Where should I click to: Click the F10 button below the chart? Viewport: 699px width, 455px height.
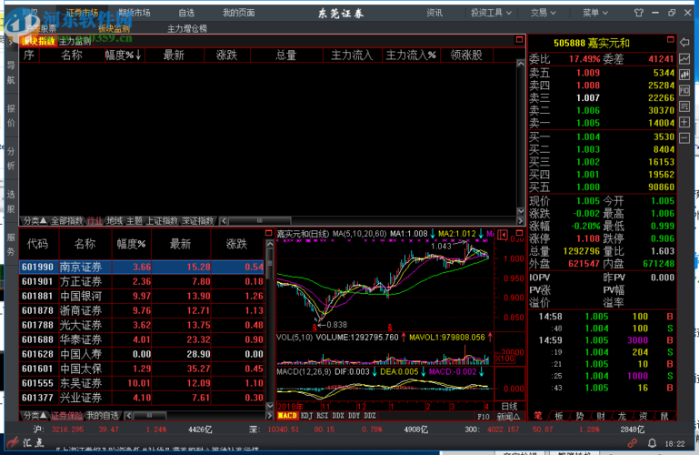coord(484,417)
